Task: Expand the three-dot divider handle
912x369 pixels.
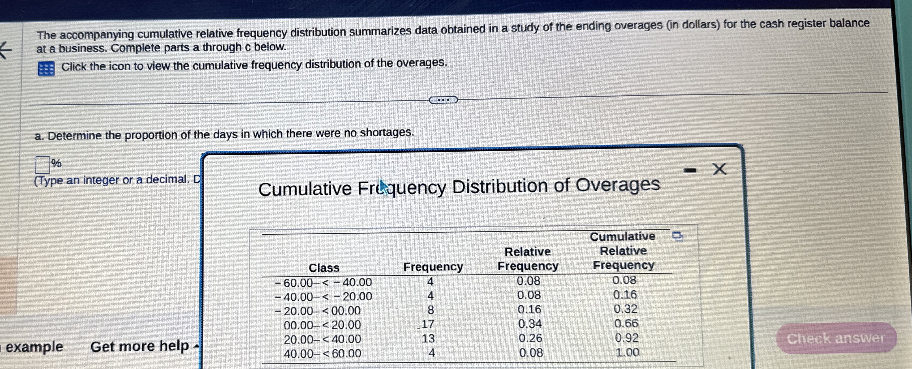Action: [x=443, y=100]
